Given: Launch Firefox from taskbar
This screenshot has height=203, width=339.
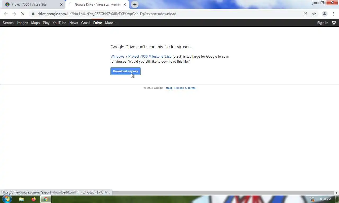Looking at the screenshot, I should [x=34, y=199].
